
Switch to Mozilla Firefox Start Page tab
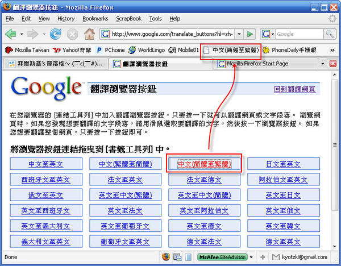click(265, 64)
